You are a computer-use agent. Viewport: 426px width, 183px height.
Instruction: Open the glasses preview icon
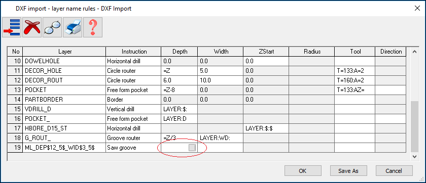[52, 27]
